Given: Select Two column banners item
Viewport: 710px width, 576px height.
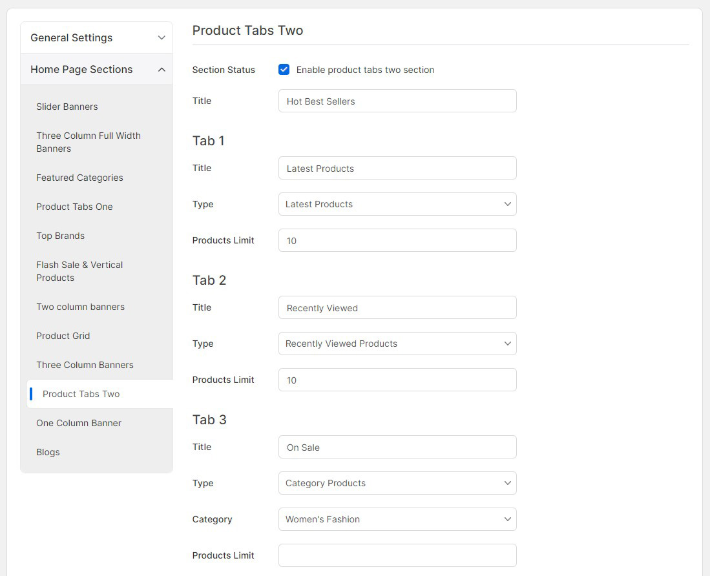Looking at the screenshot, I should (x=80, y=307).
